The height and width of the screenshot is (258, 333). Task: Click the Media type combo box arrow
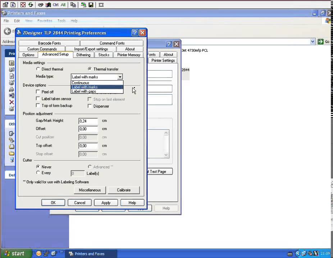click(x=120, y=77)
